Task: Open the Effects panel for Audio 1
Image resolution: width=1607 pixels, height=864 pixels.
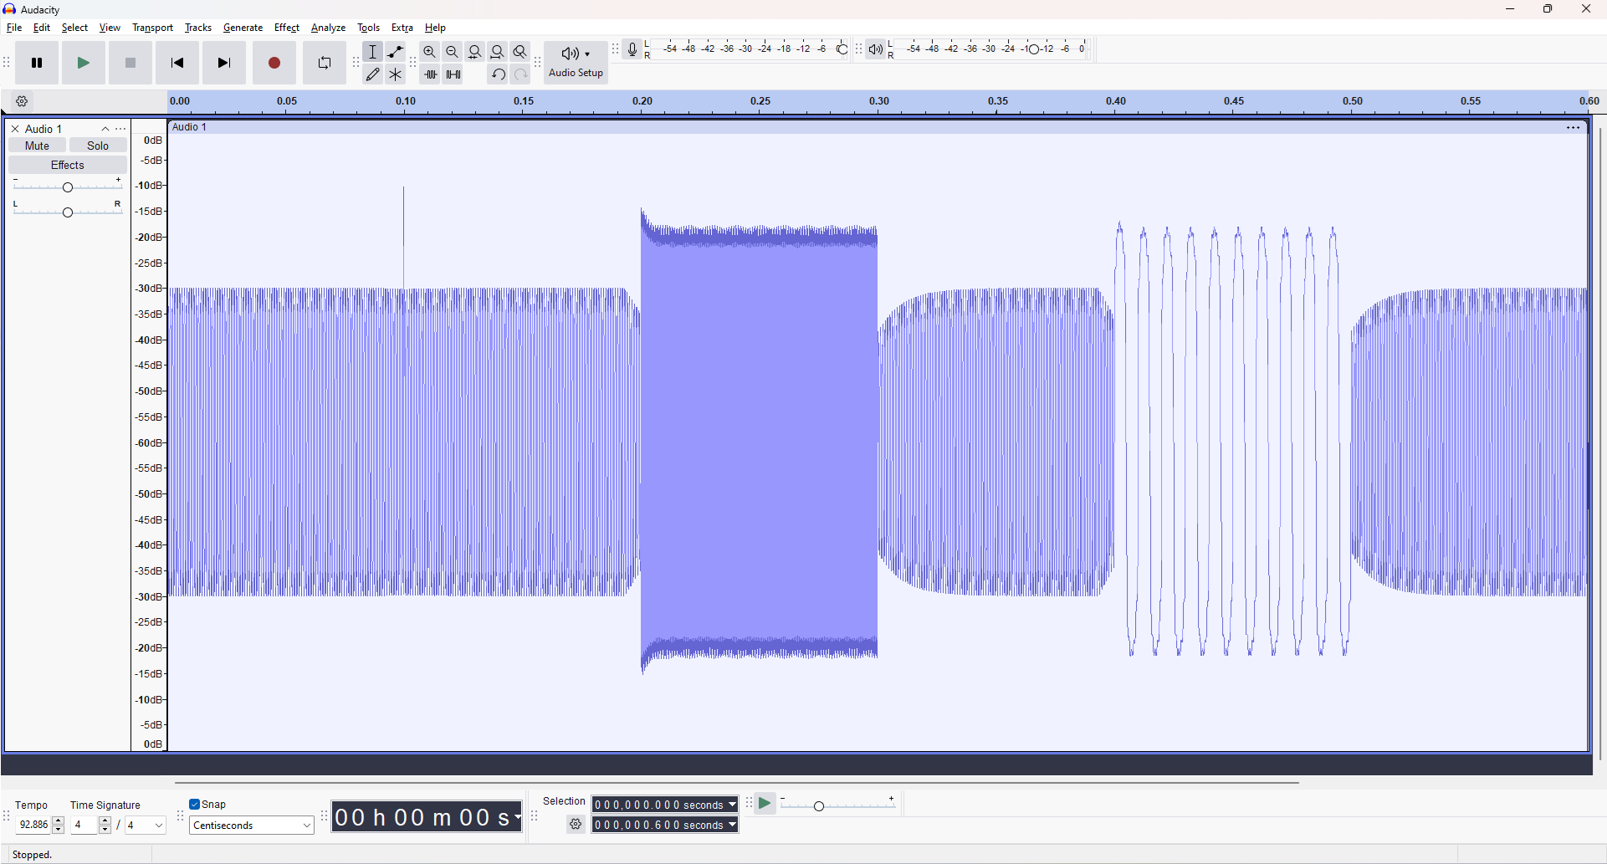Action: (x=67, y=164)
